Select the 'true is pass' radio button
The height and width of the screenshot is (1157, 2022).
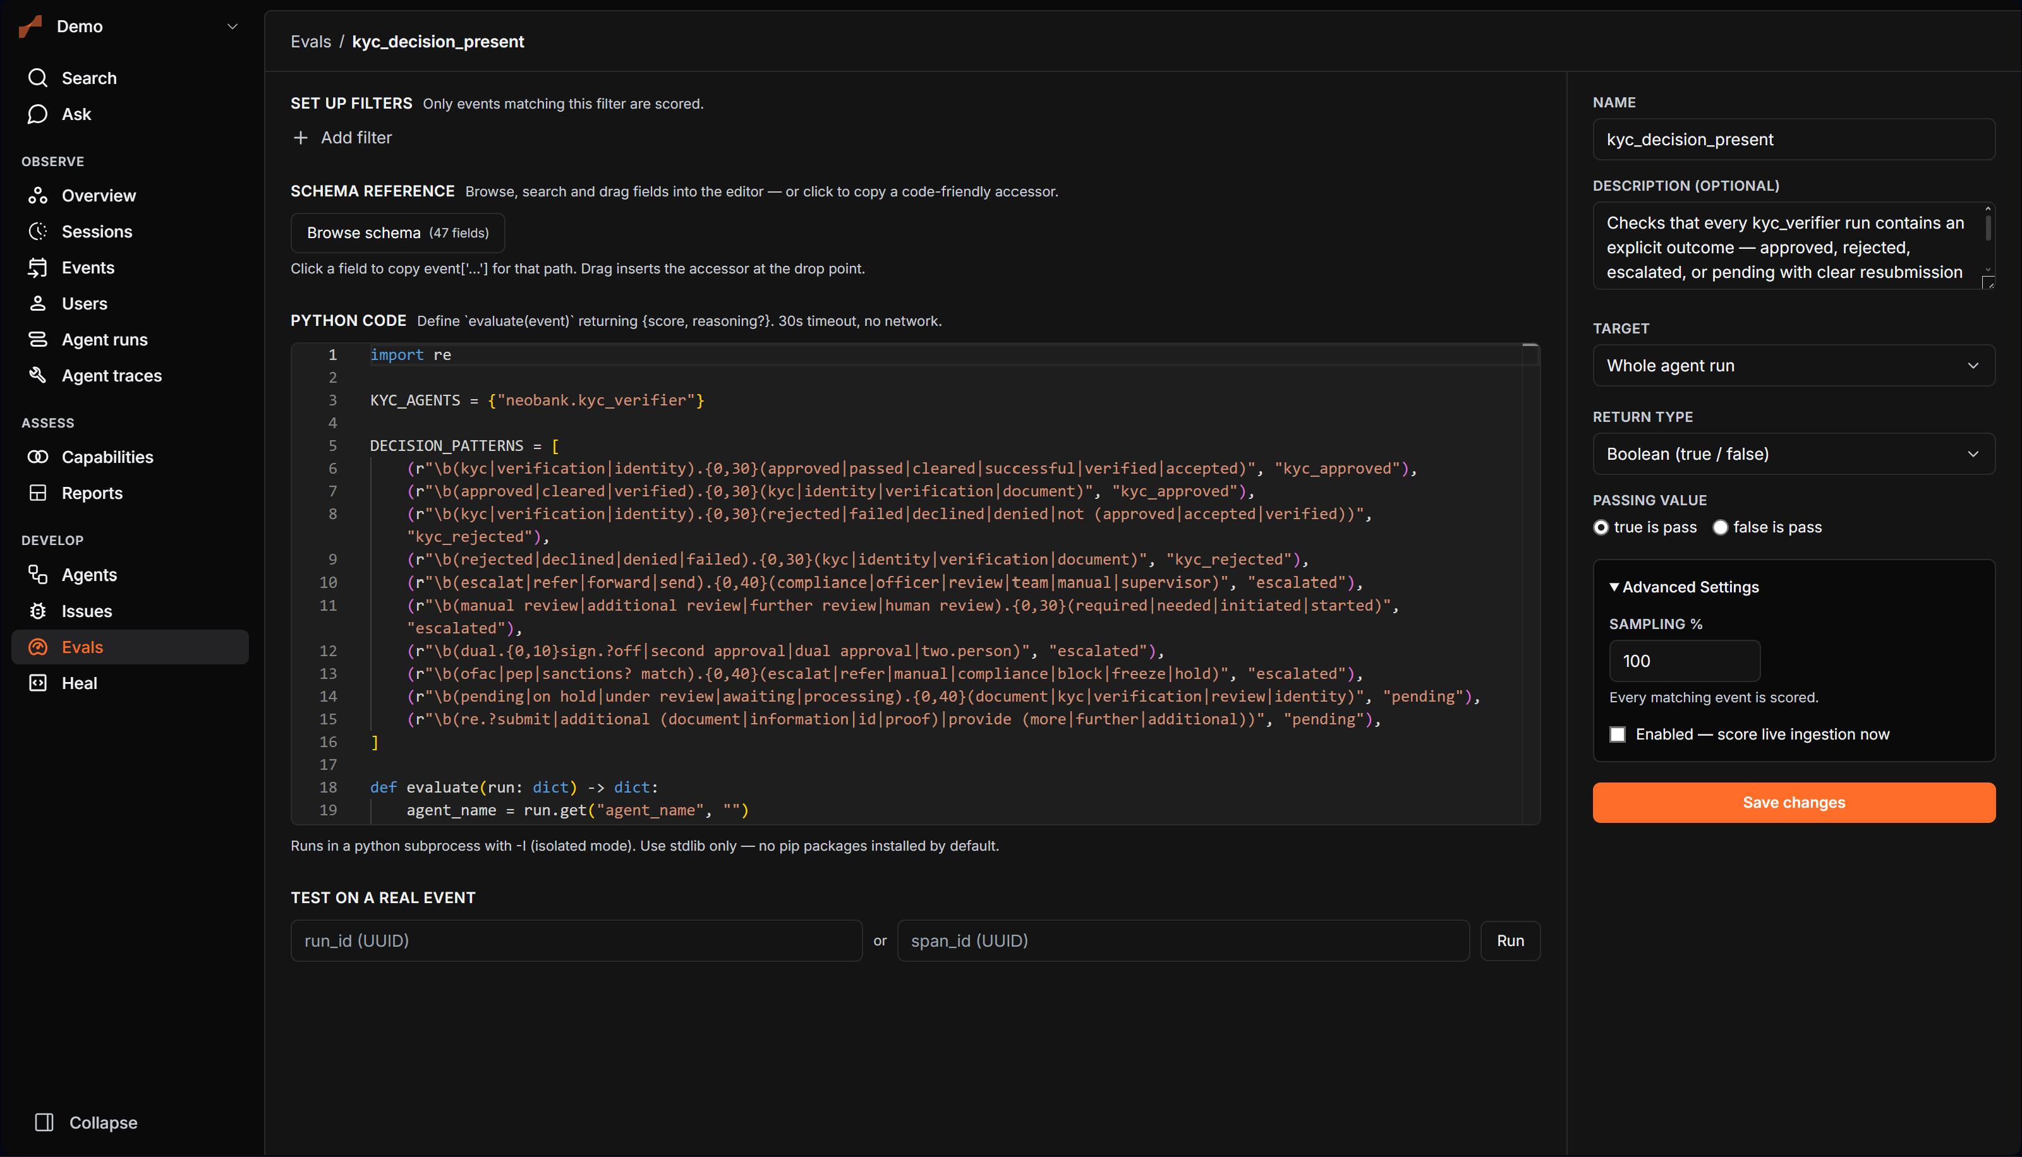(x=1601, y=527)
